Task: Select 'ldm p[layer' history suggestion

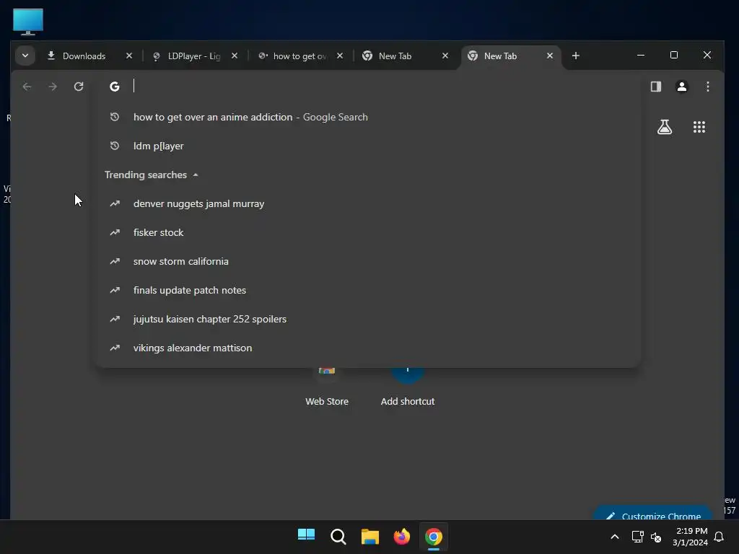Action: (x=368, y=146)
